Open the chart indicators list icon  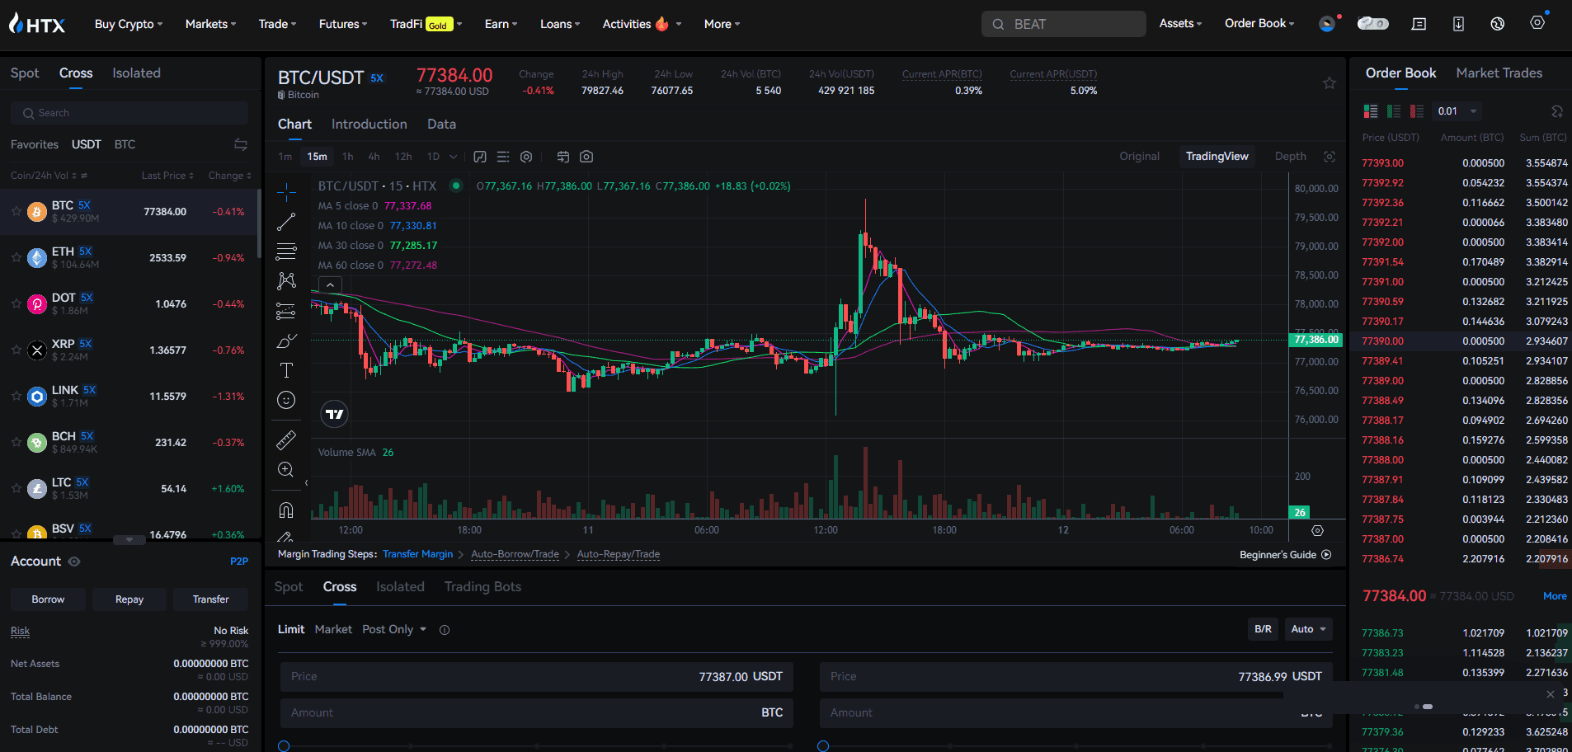pyautogui.click(x=503, y=157)
